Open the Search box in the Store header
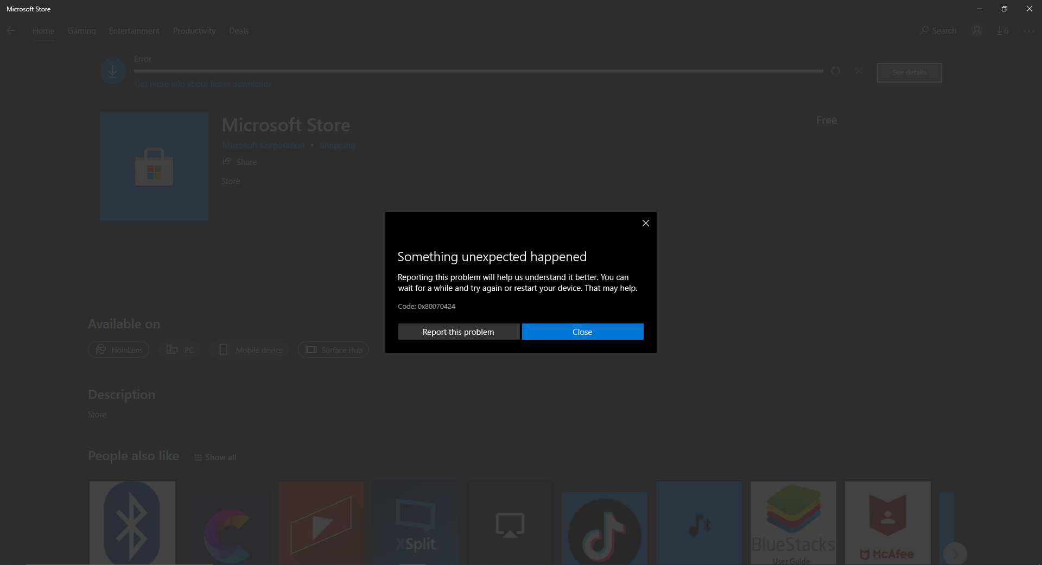Screen dimensions: 1042x565 tap(938, 31)
